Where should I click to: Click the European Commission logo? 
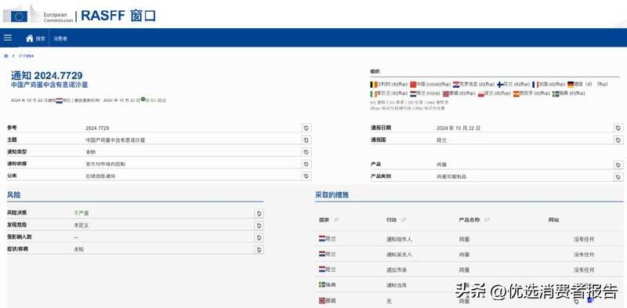coord(38,15)
